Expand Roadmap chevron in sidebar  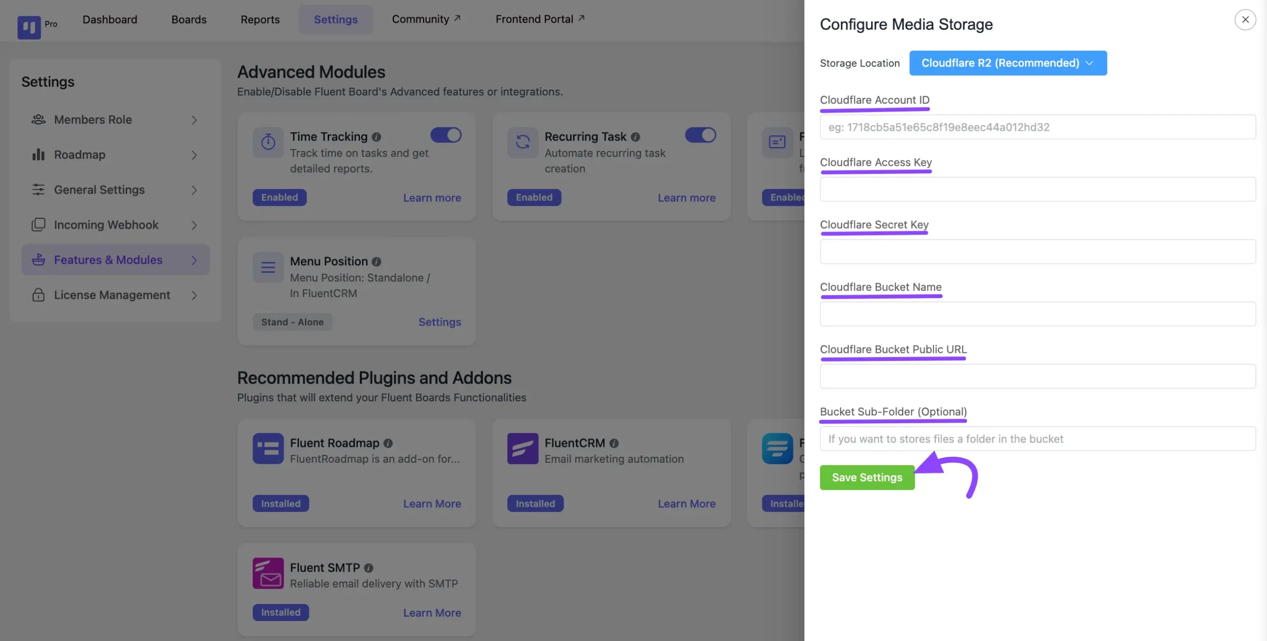194,155
